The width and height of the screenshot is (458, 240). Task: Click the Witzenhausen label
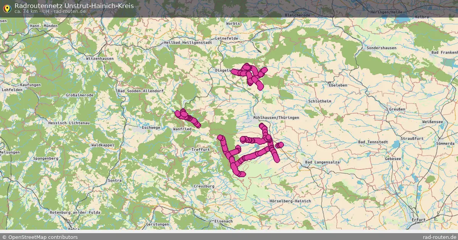100,59
